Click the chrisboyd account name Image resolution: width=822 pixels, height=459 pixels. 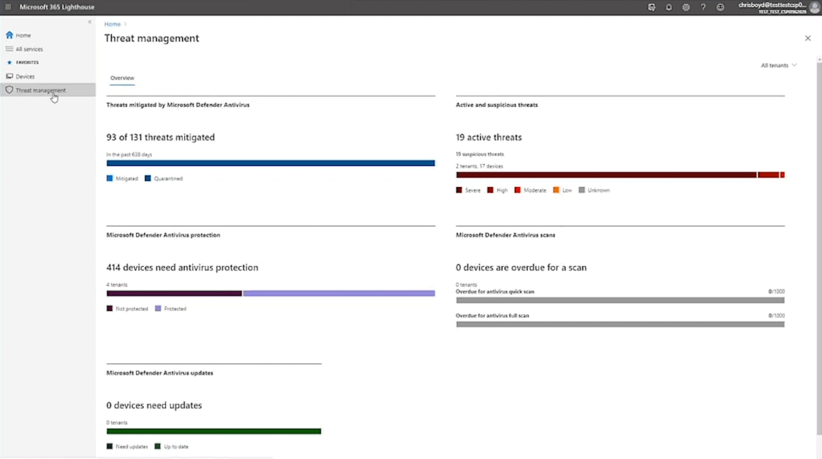772,5
